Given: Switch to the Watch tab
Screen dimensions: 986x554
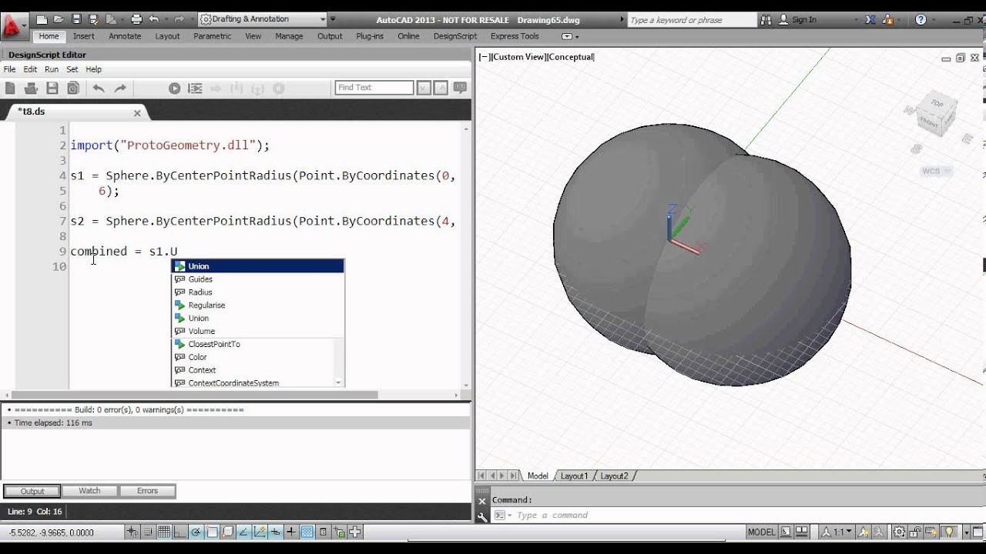Looking at the screenshot, I should [x=89, y=491].
